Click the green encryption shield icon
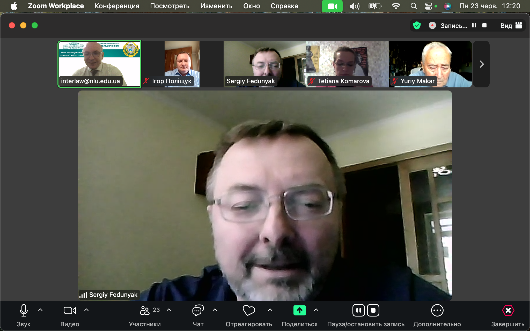This screenshot has width=530, height=331. tap(417, 25)
